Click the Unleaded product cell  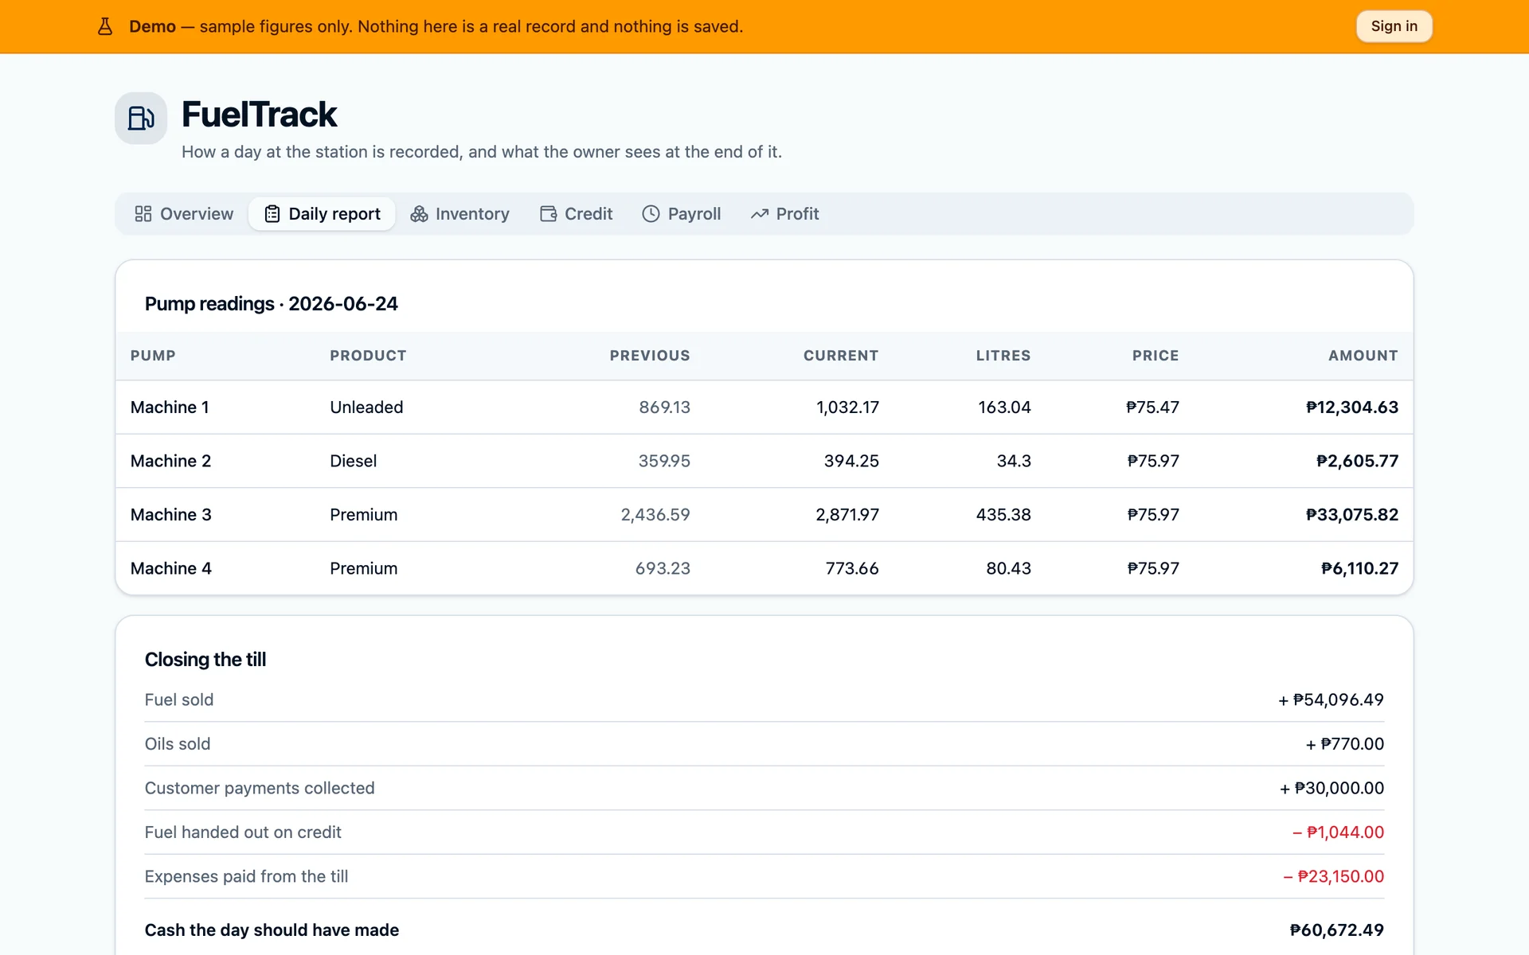tap(366, 407)
